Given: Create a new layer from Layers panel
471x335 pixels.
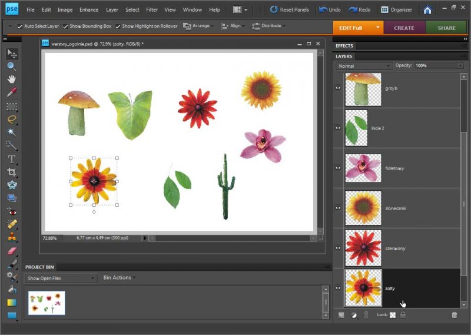Looking at the screenshot, I should pyautogui.click(x=341, y=316).
